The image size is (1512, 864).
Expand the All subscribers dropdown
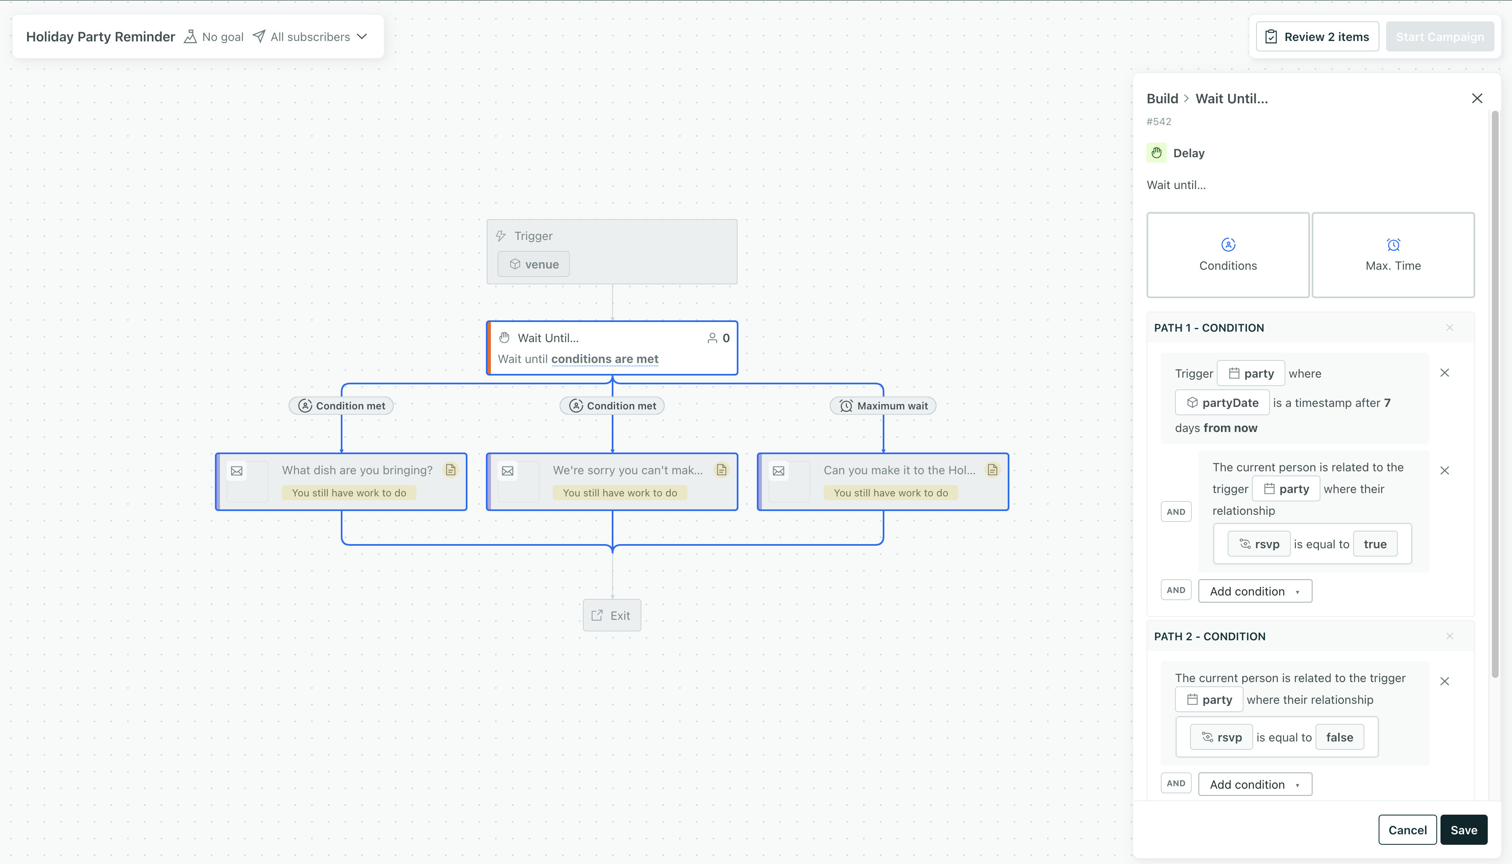pyautogui.click(x=362, y=37)
